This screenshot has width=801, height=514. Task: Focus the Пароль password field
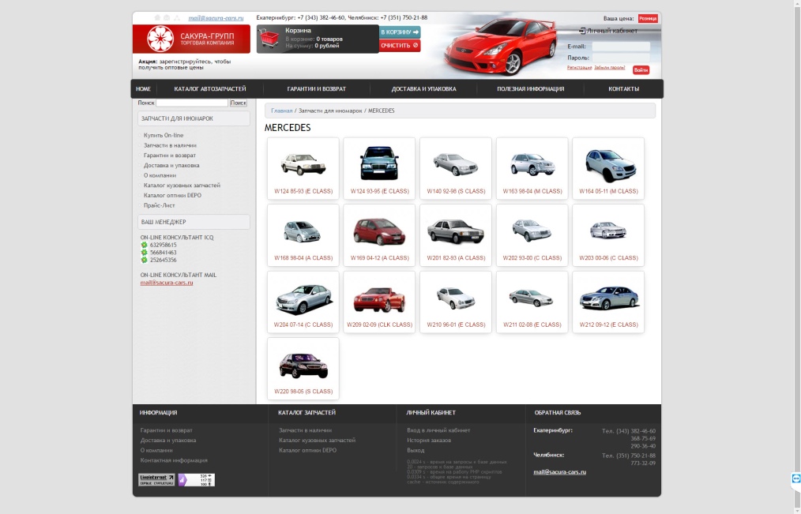coord(621,58)
